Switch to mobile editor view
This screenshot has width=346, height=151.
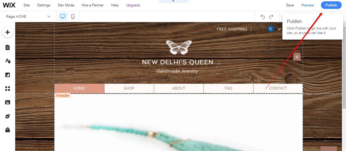click(x=73, y=16)
